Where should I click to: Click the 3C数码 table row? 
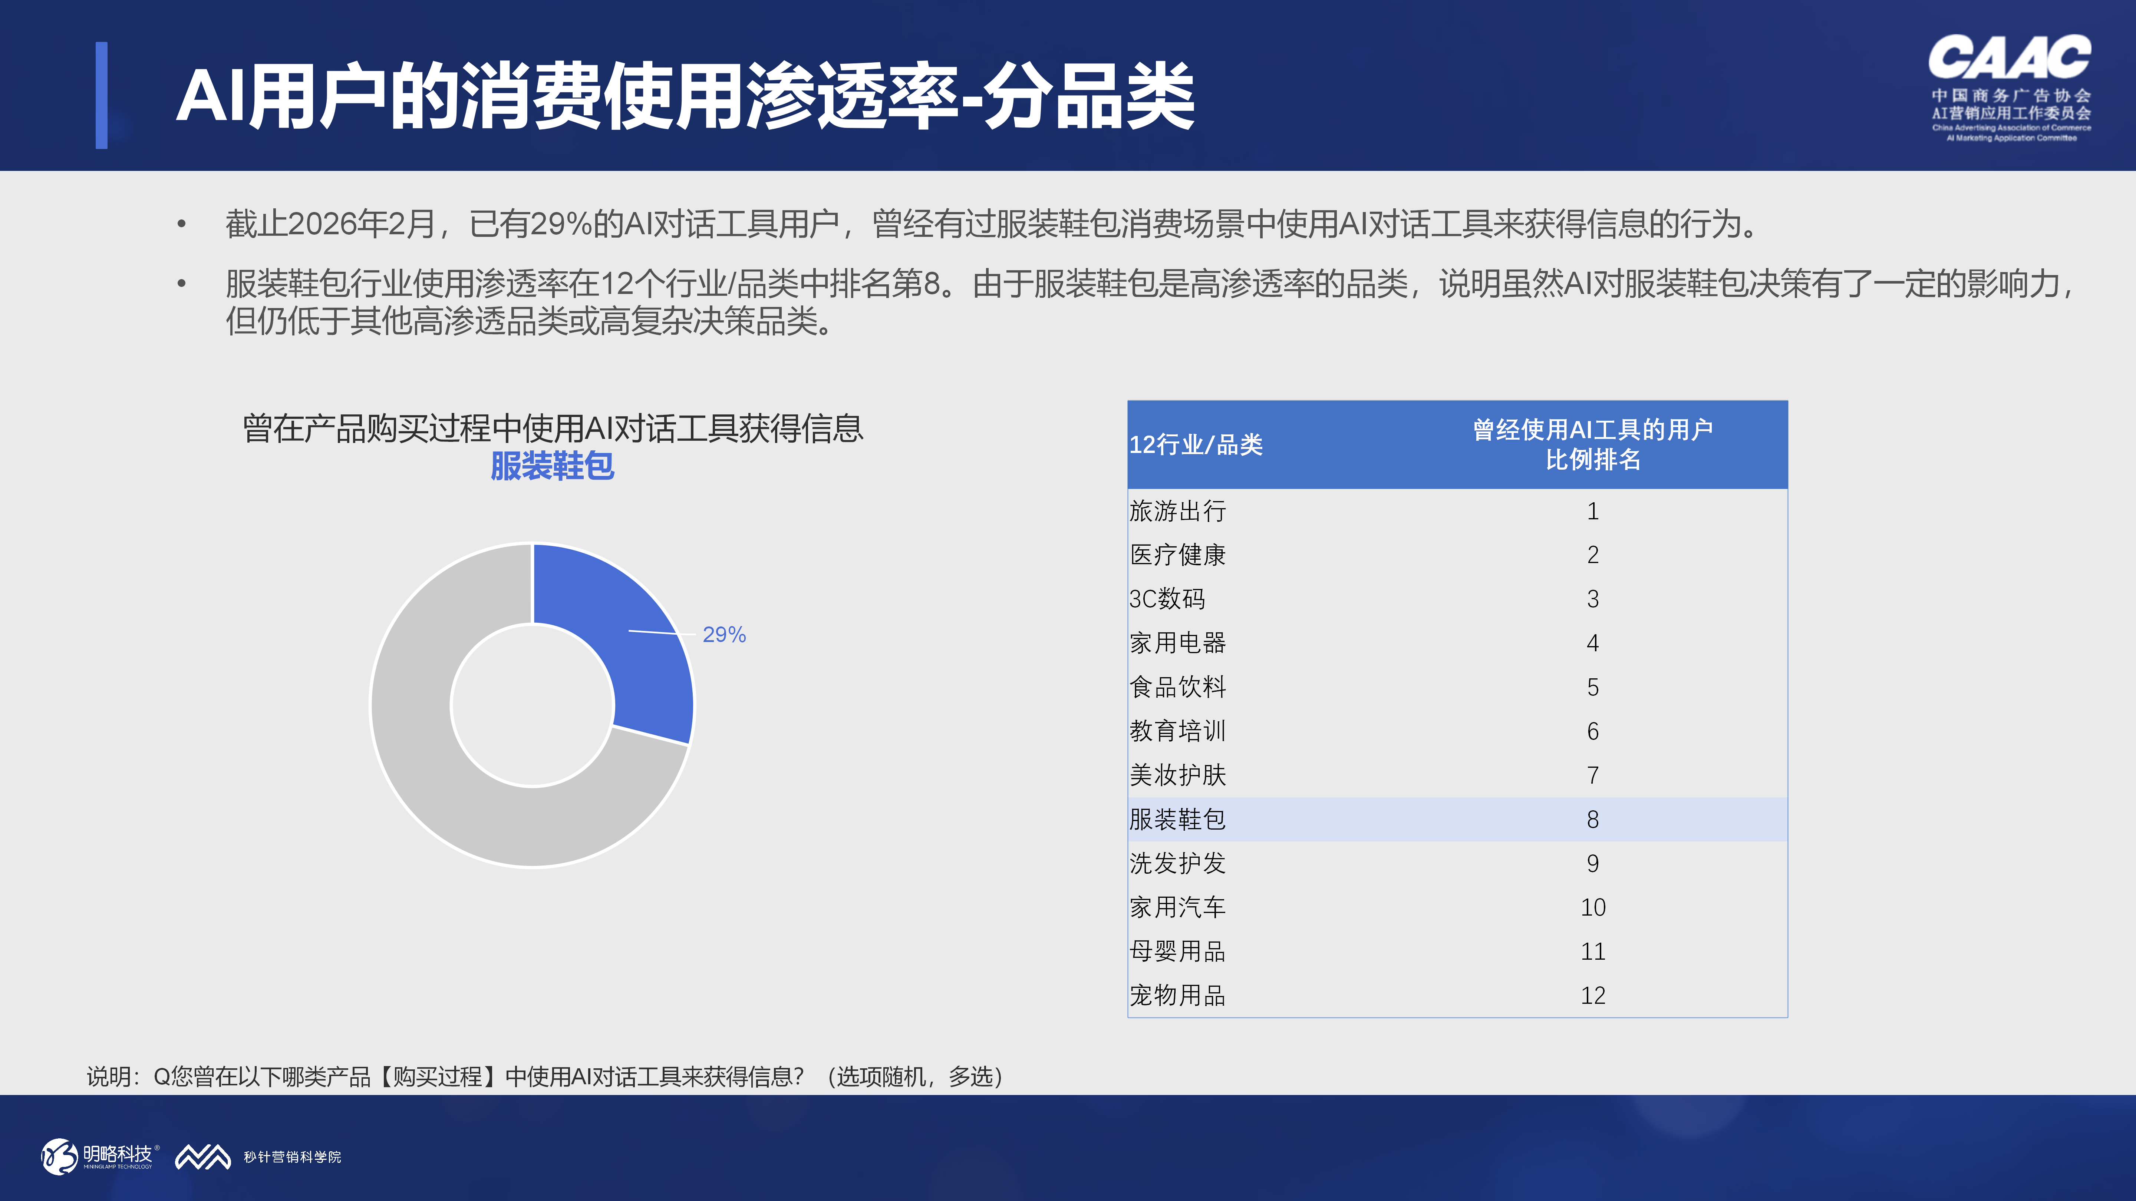(1457, 598)
